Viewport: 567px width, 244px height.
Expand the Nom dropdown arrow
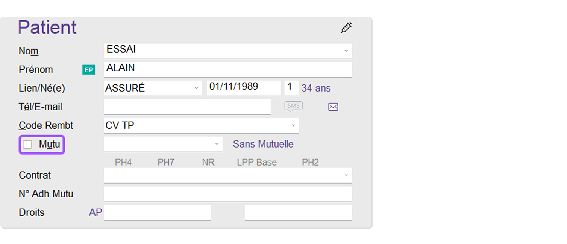point(346,51)
